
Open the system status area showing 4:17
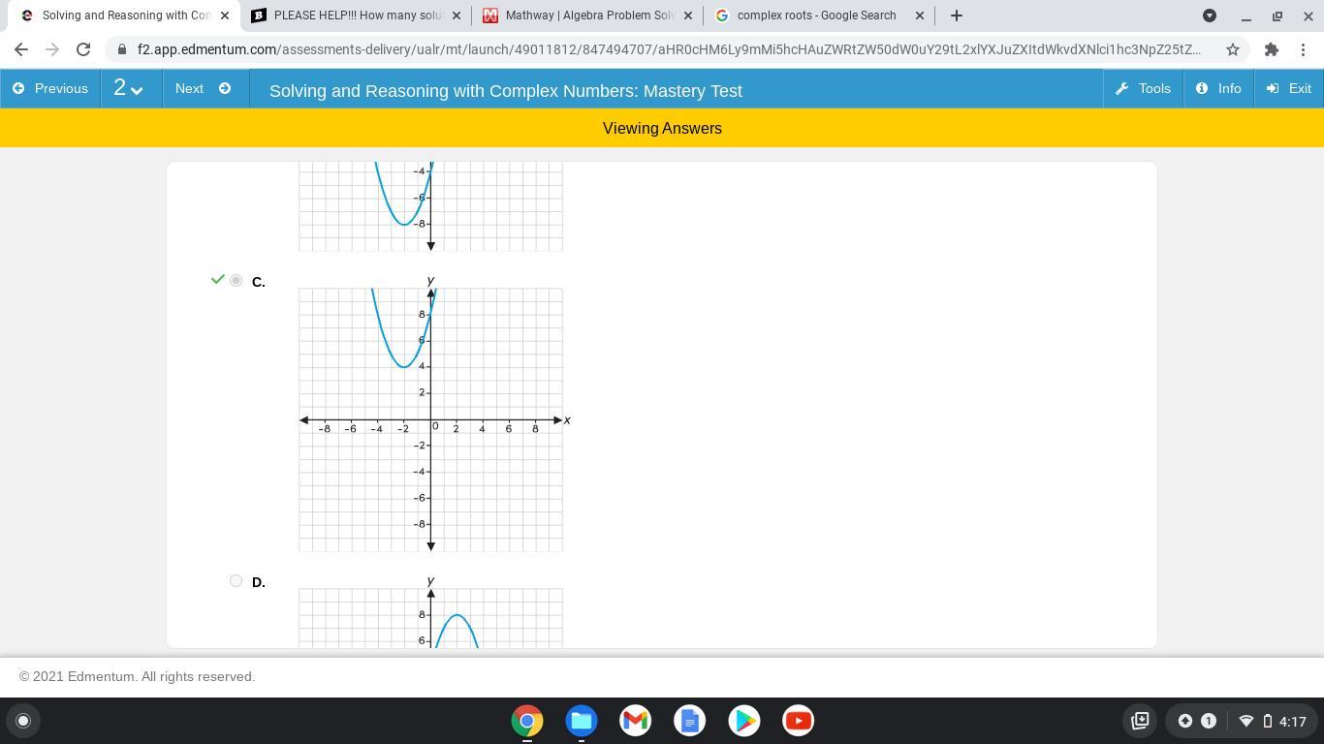[x=1273, y=721]
